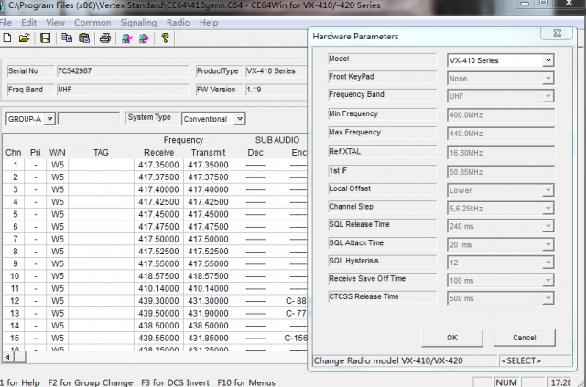Image resolution: width=586 pixels, height=387 pixels.
Task: Expand the SQL Hysterisis dropdown
Action: [x=548, y=263]
